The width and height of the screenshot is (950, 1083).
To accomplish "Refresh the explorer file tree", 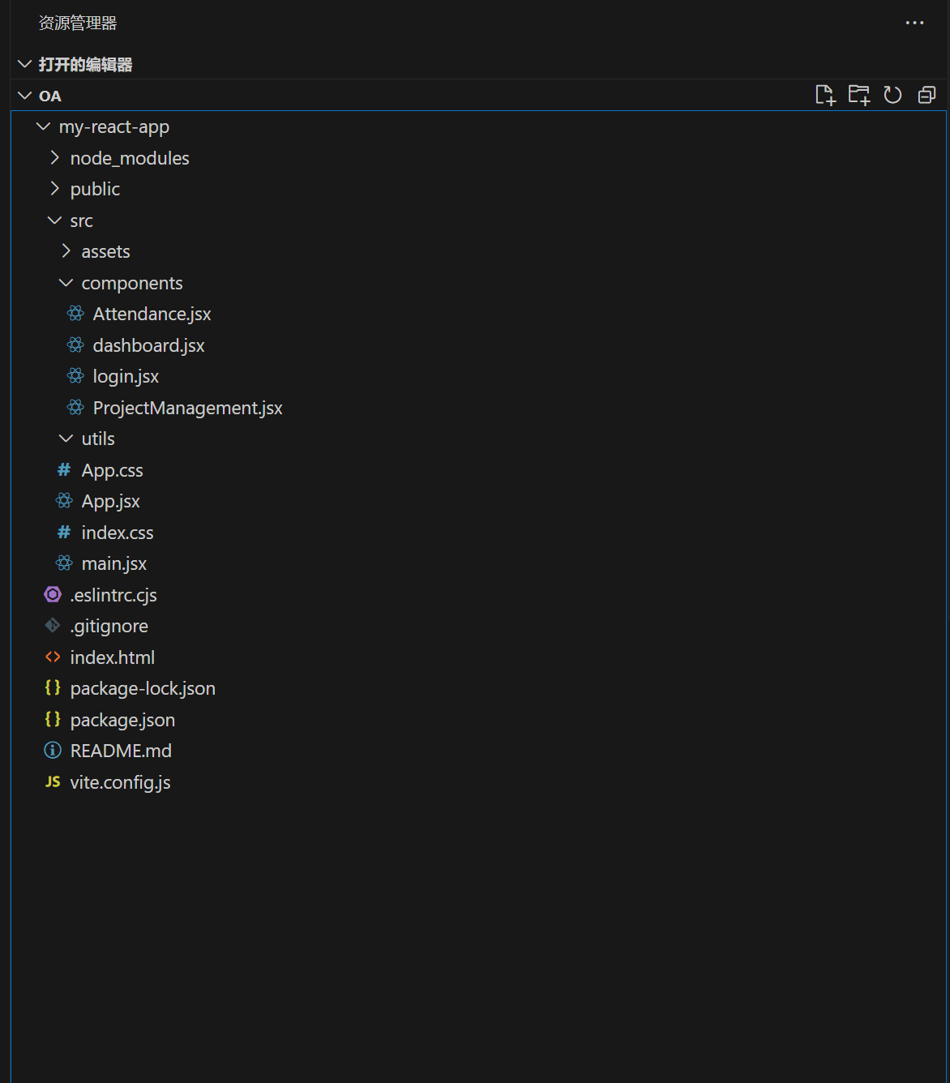I will click(892, 96).
